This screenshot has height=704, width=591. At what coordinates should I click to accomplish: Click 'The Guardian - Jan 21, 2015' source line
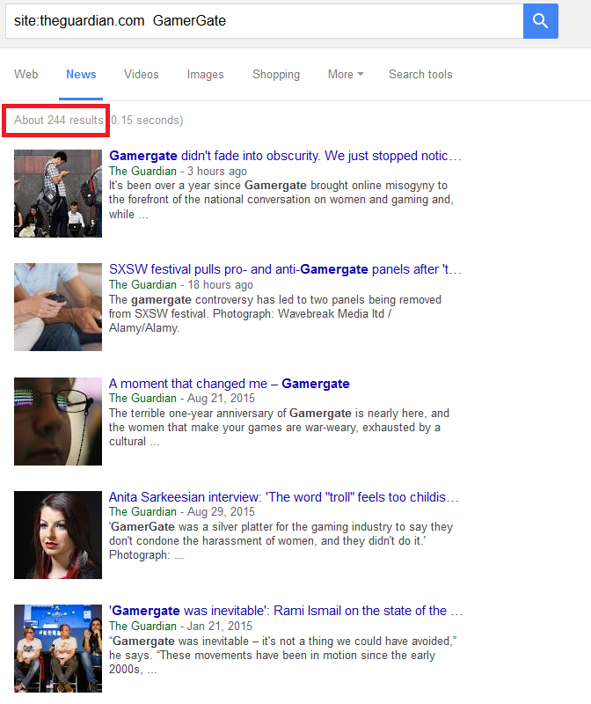180,626
